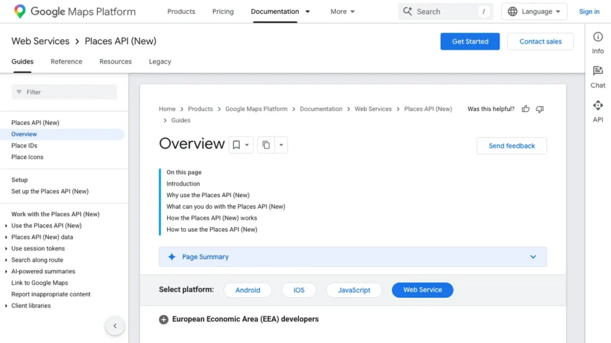Viewport: 611px width, 343px height.
Task: Copy page using the copy icon
Action: pyautogui.click(x=266, y=145)
